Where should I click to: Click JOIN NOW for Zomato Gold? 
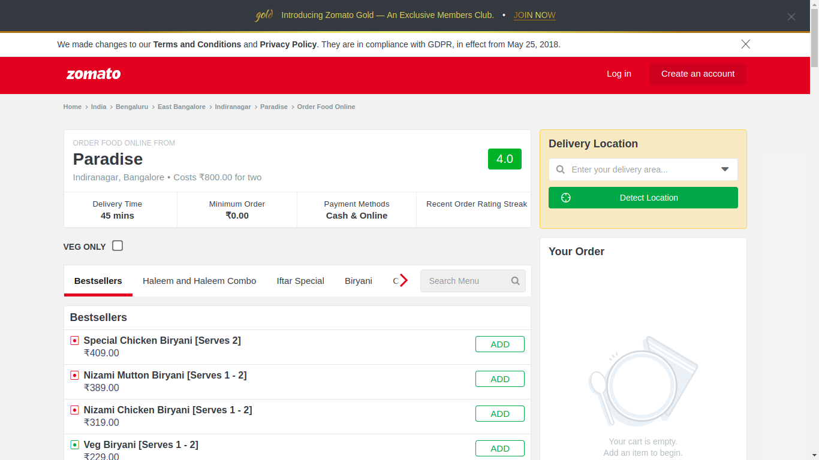pyautogui.click(x=535, y=16)
